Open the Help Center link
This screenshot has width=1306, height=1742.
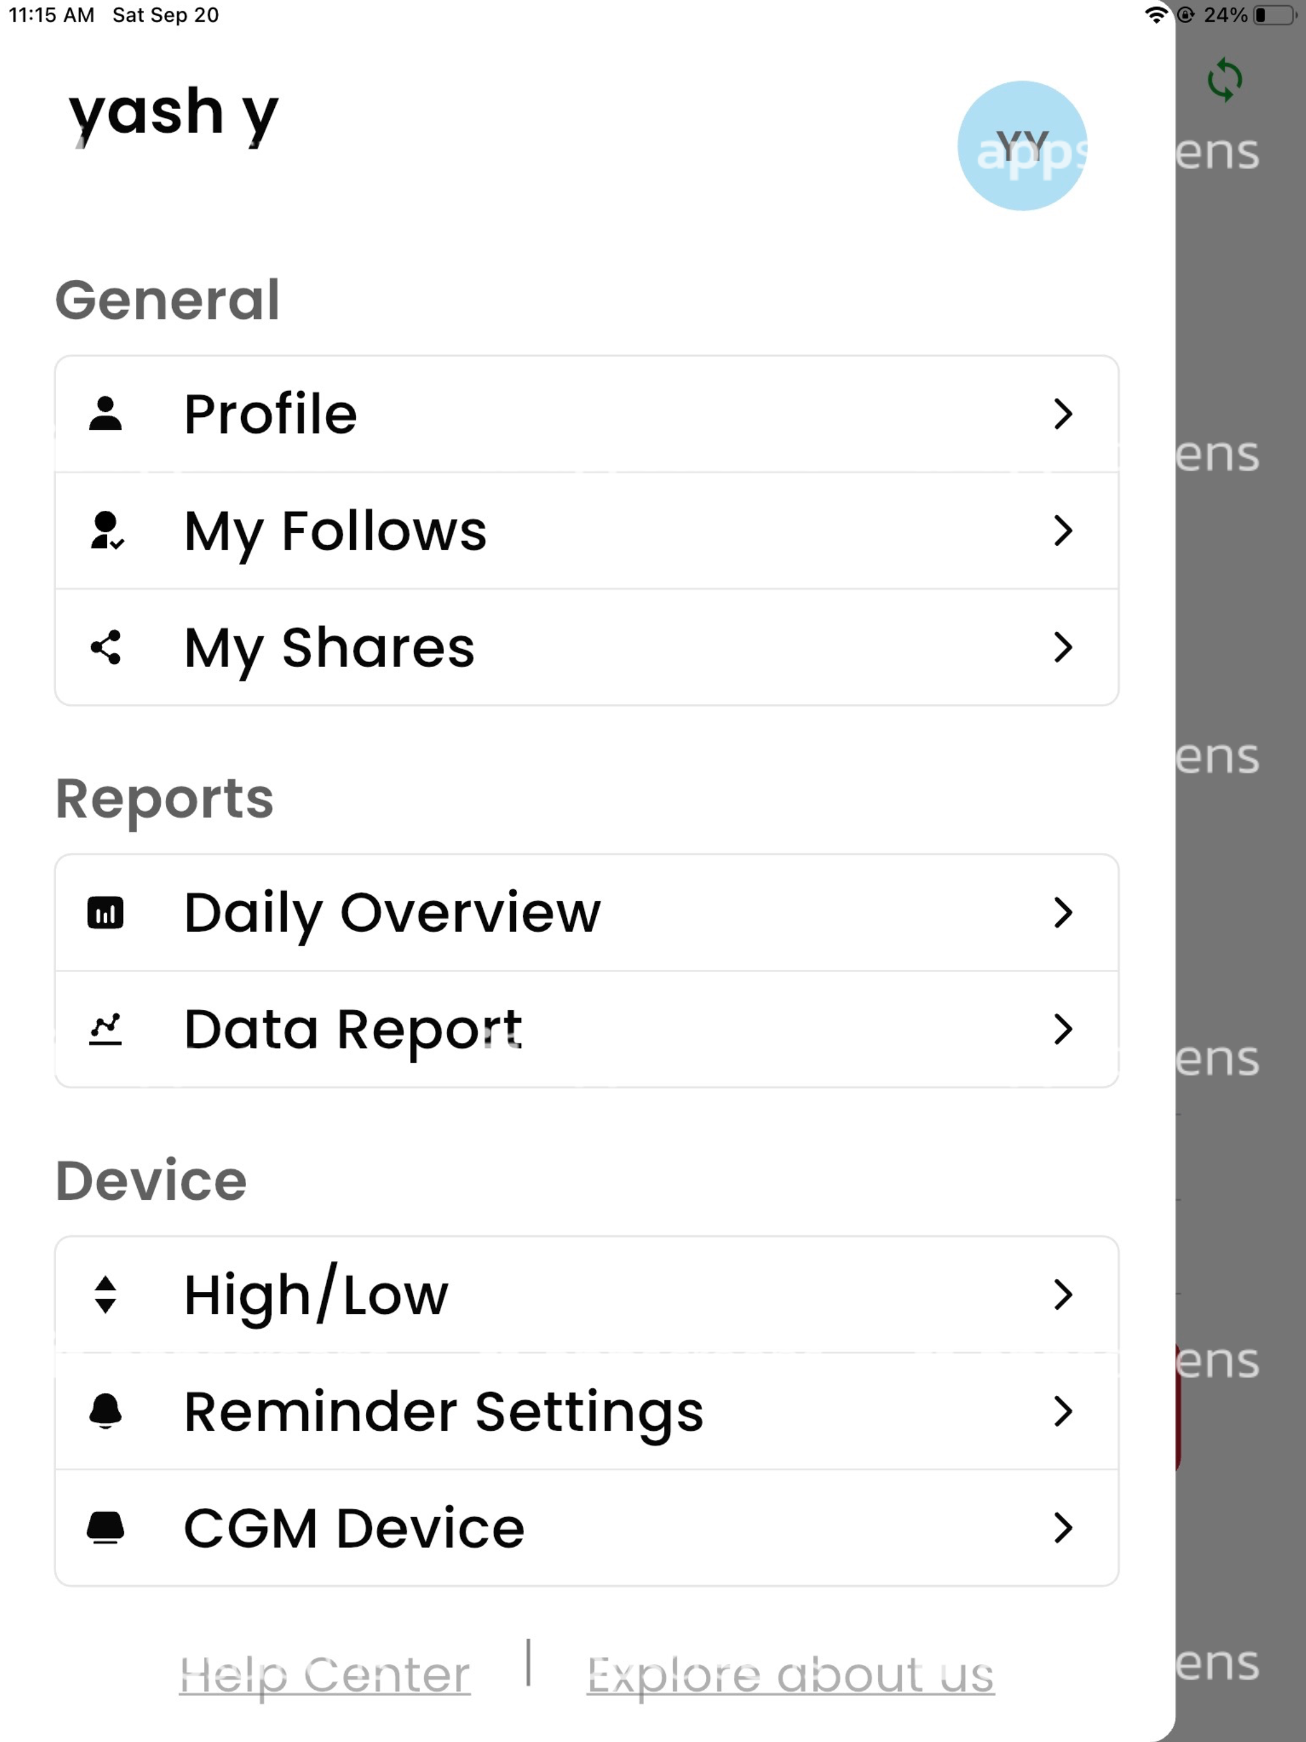point(325,1674)
